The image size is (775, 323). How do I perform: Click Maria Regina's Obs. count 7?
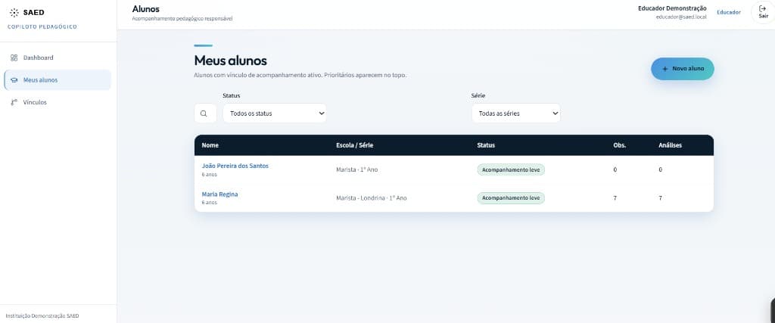click(615, 198)
